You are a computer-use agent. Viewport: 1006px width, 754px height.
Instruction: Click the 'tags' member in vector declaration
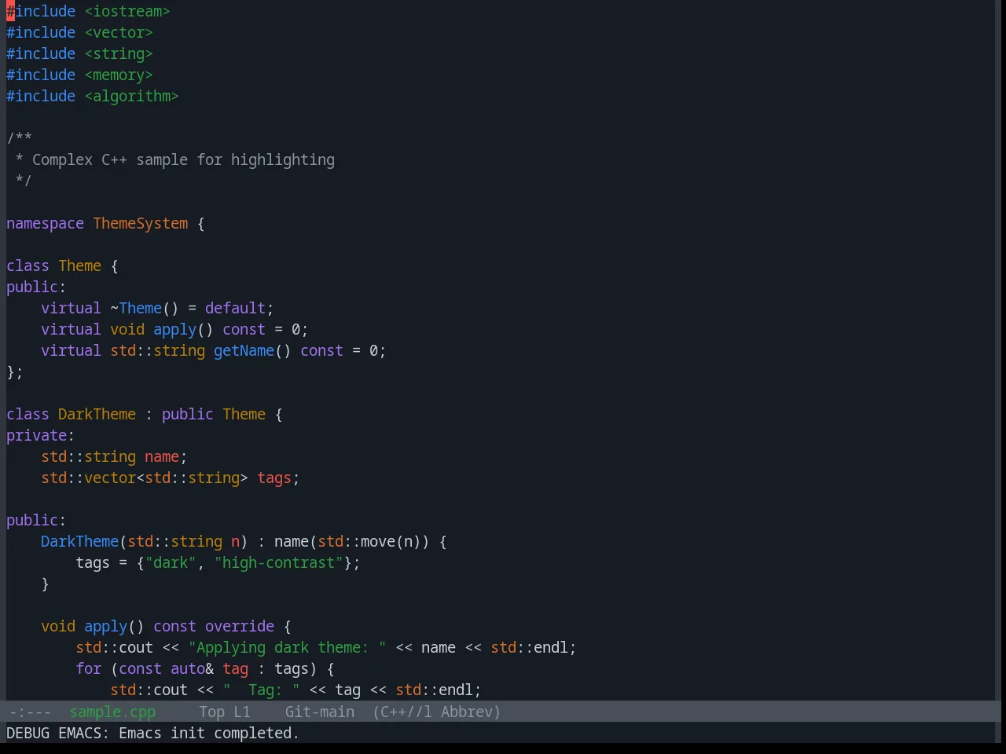coord(274,478)
